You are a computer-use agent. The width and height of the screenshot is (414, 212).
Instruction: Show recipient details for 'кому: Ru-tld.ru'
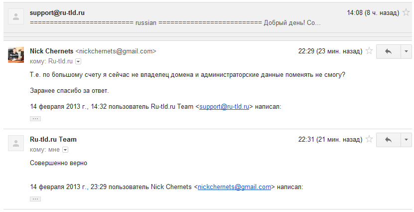[78, 61]
